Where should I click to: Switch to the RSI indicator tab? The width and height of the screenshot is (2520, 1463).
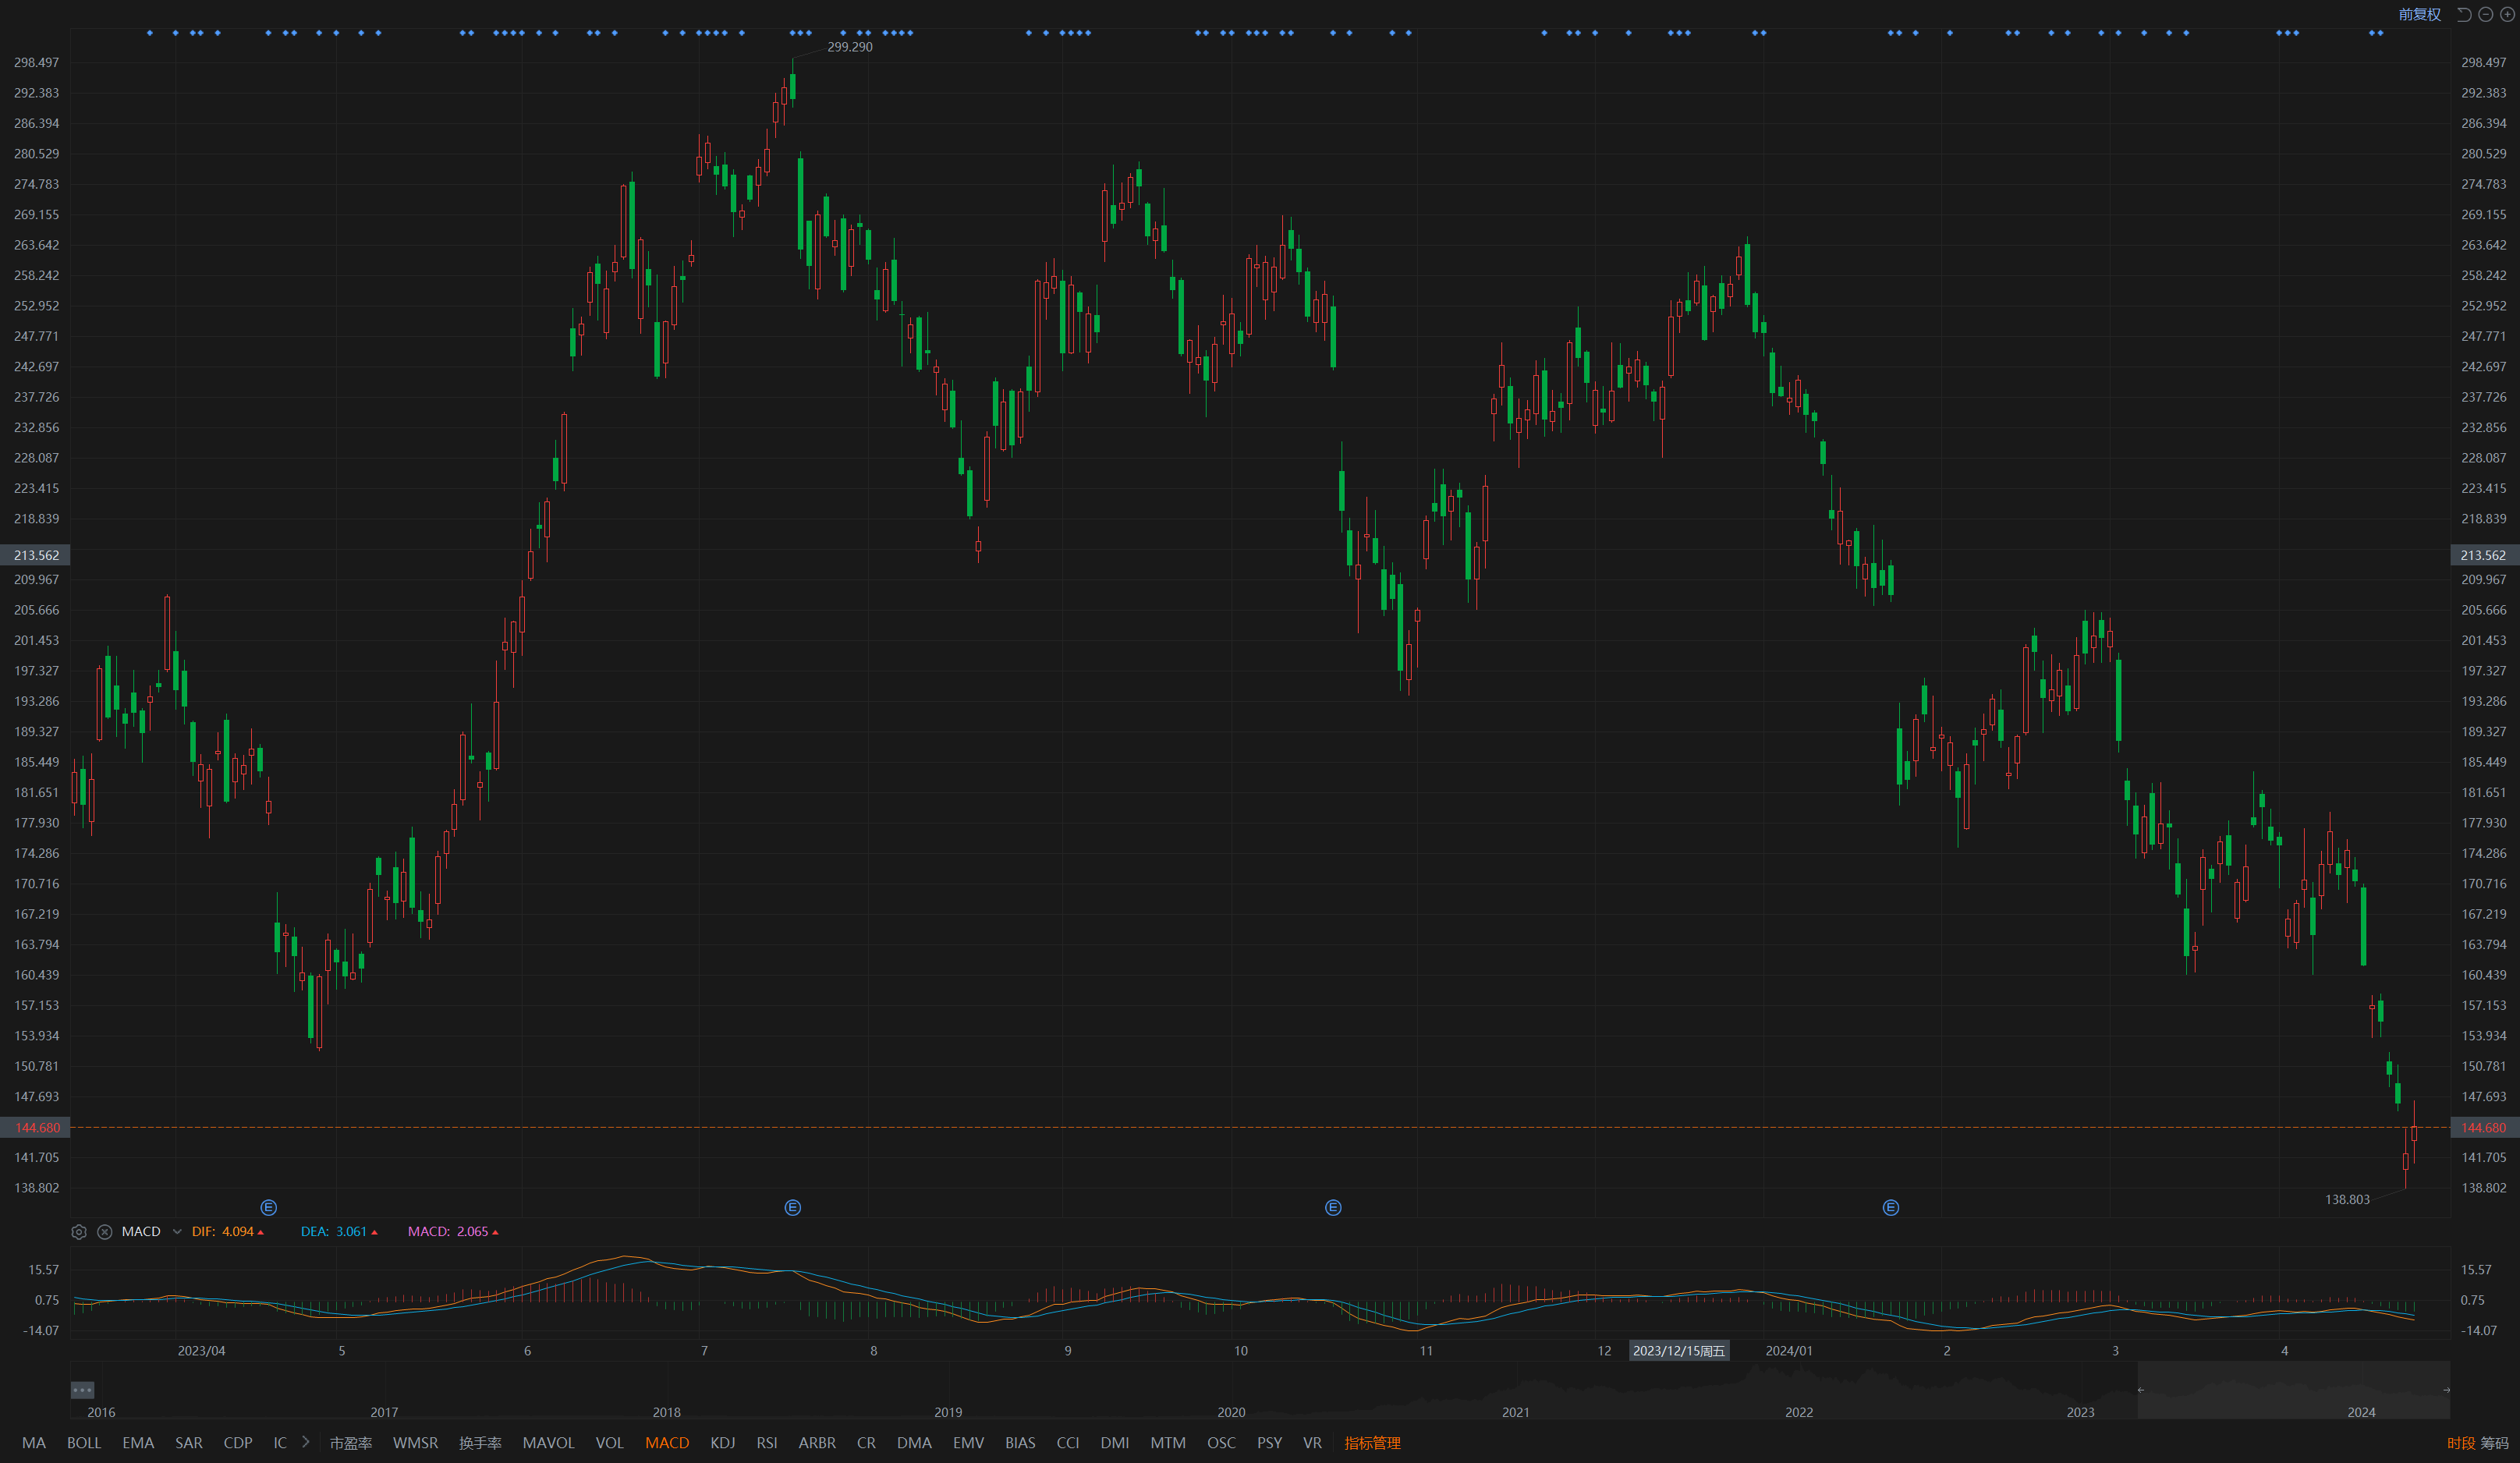(x=767, y=1442)
